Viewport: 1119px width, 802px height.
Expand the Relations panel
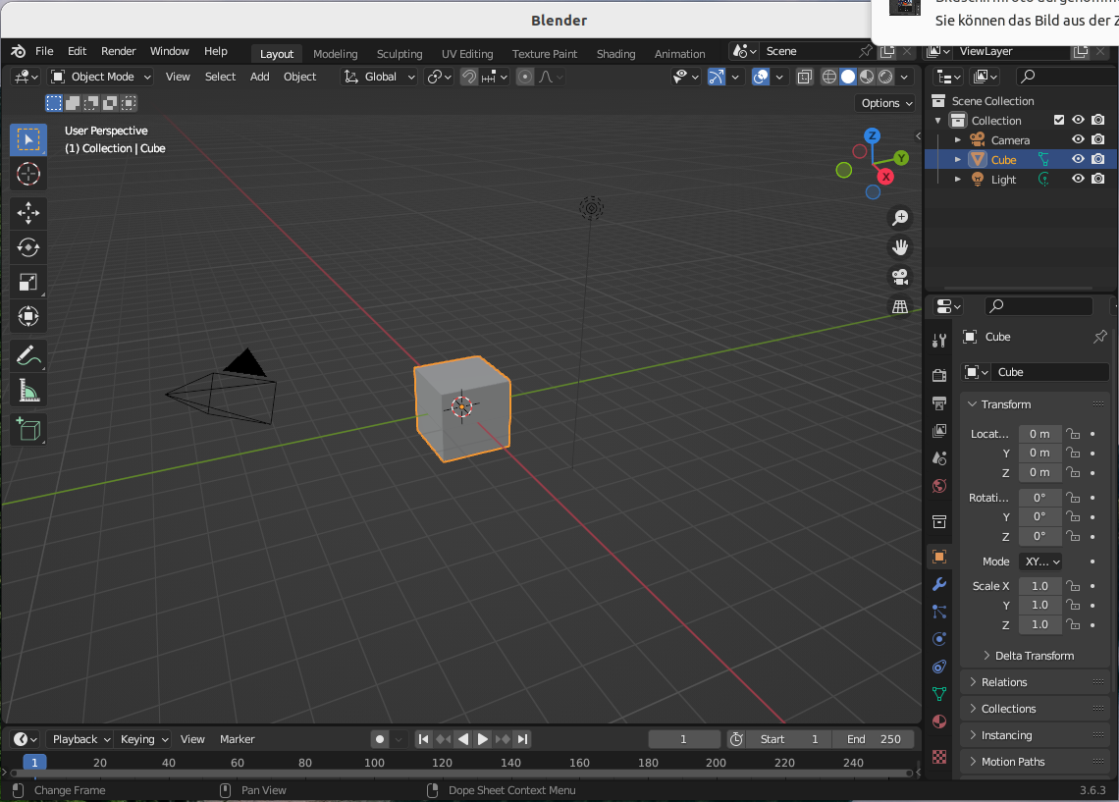tap(1034, 682)
